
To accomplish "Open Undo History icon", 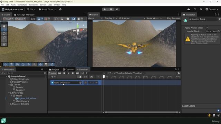I will click(x=195, y=9).
